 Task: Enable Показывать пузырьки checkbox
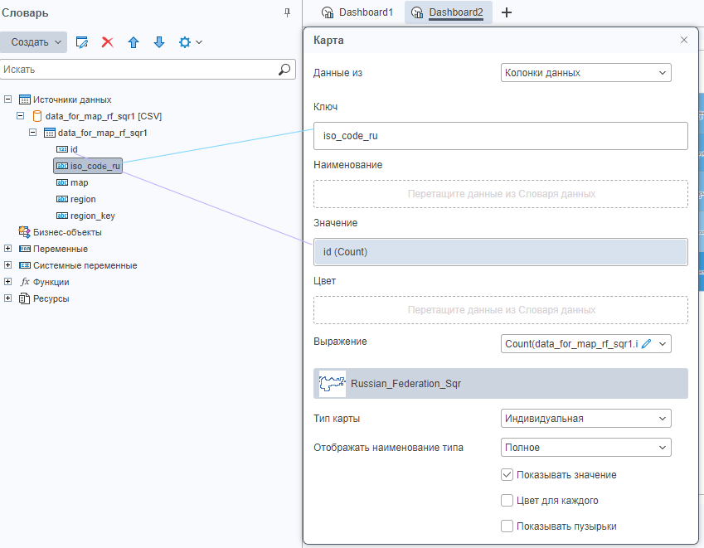click(x=507, y=526)
